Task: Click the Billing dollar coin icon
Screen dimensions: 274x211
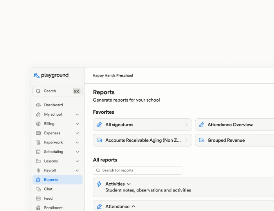Action: (x=38, y=124)
